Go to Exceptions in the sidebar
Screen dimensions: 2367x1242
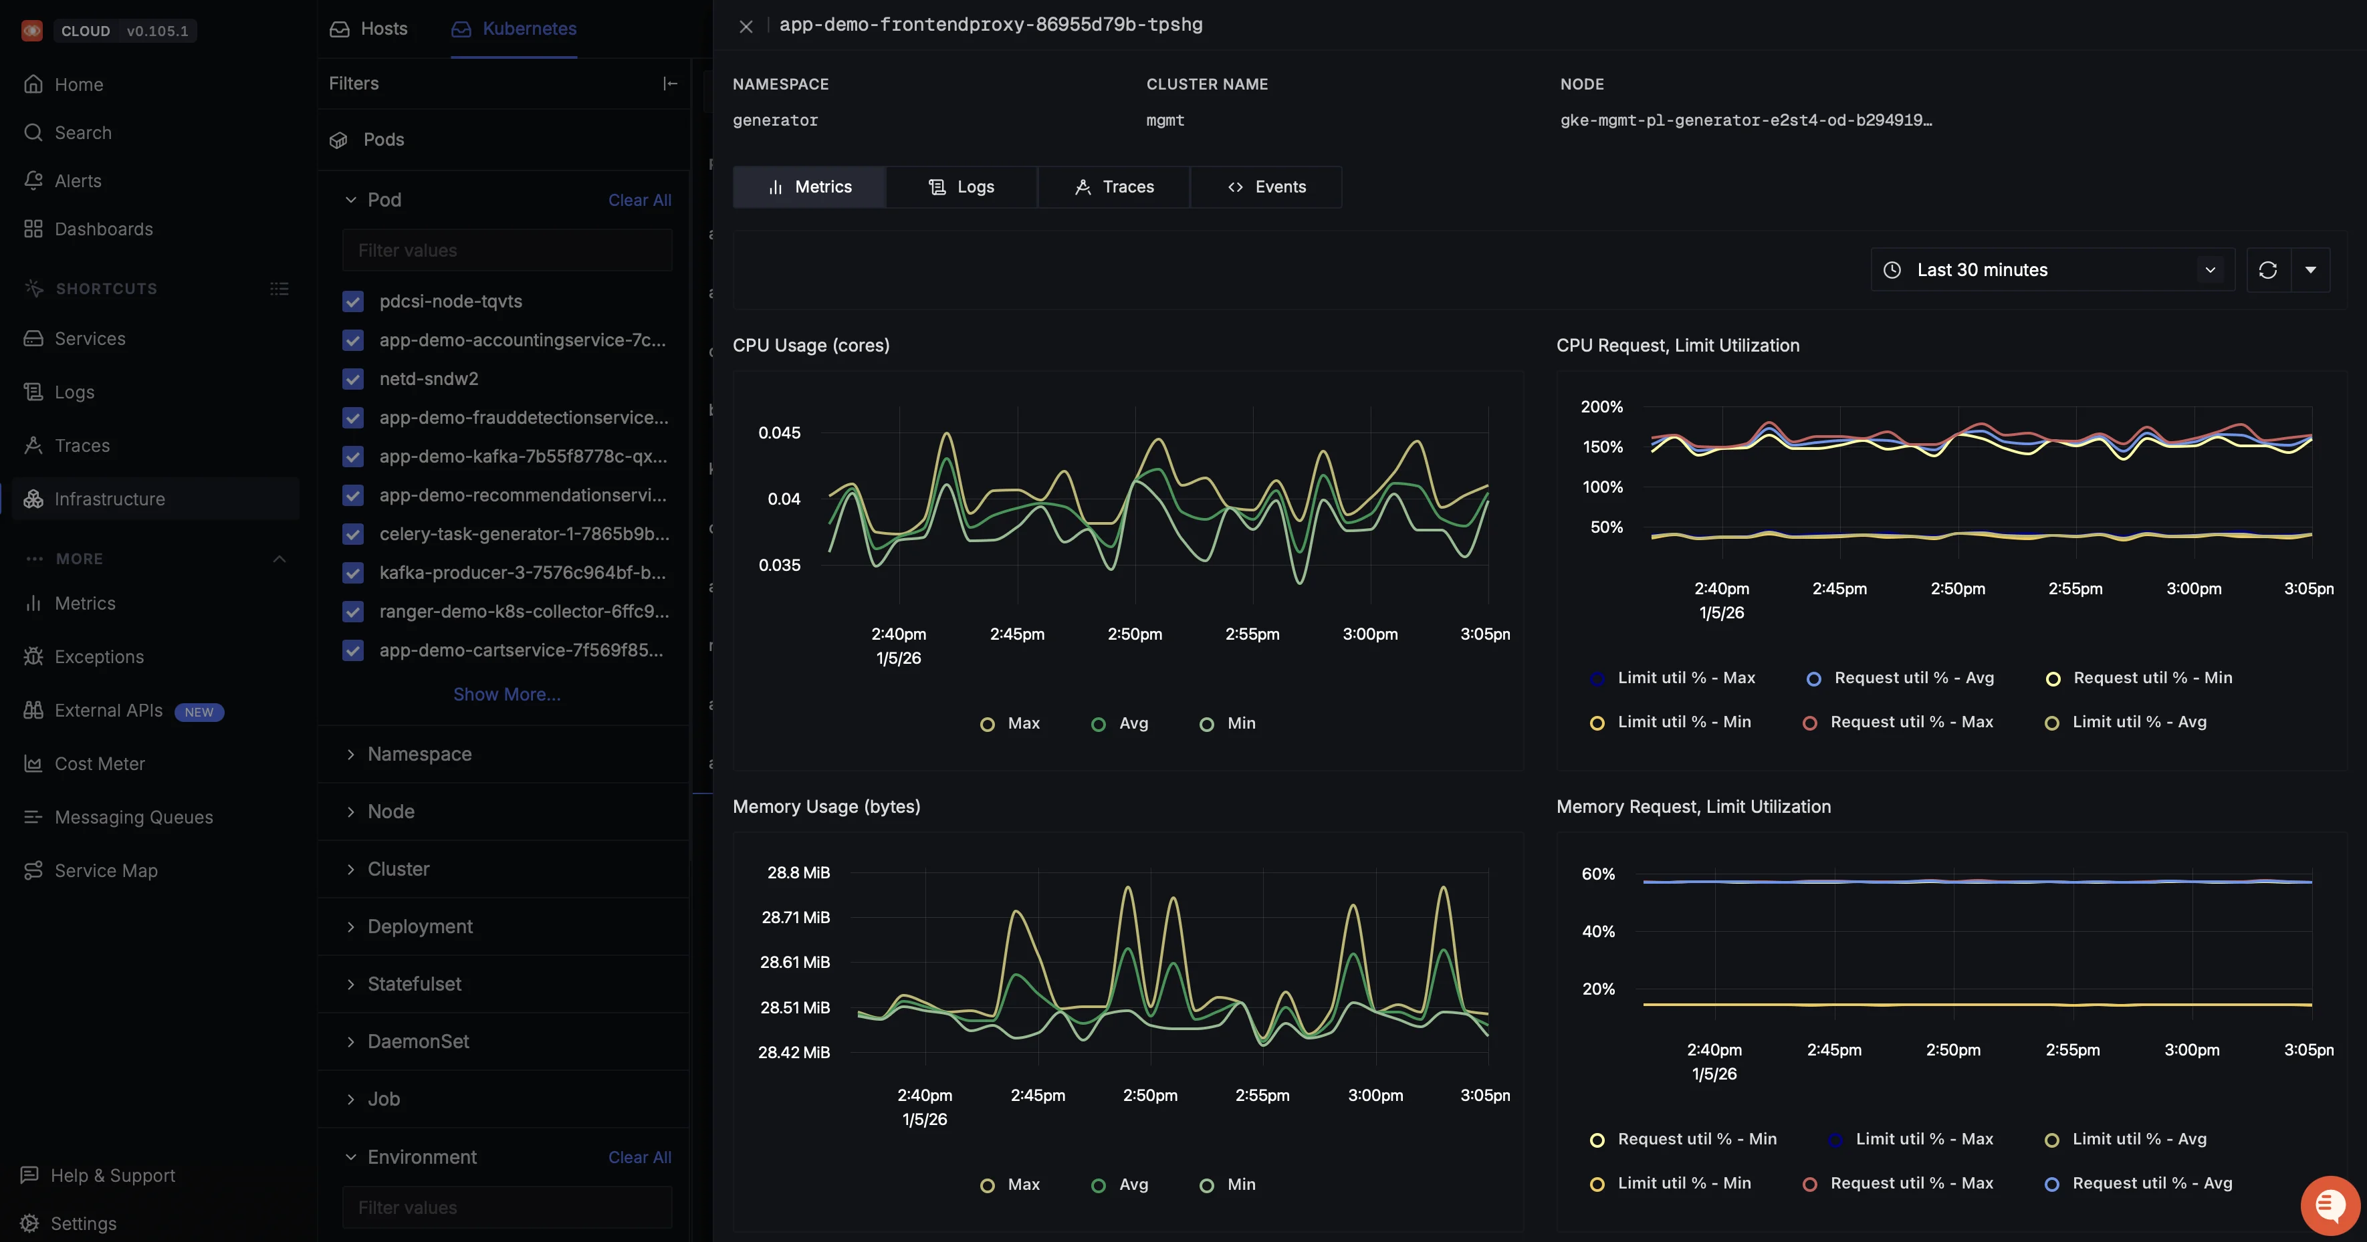(x=98, y=656)
